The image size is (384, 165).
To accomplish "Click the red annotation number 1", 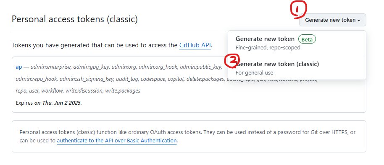I will [298, 10].
